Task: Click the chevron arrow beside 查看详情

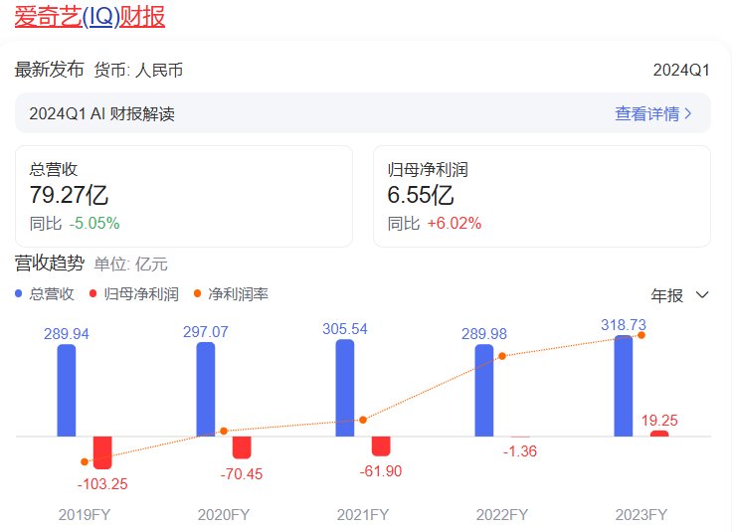Action: tap(687, 113)
